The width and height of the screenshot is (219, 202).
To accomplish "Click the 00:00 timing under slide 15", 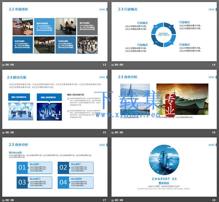I will pos(10,133).
